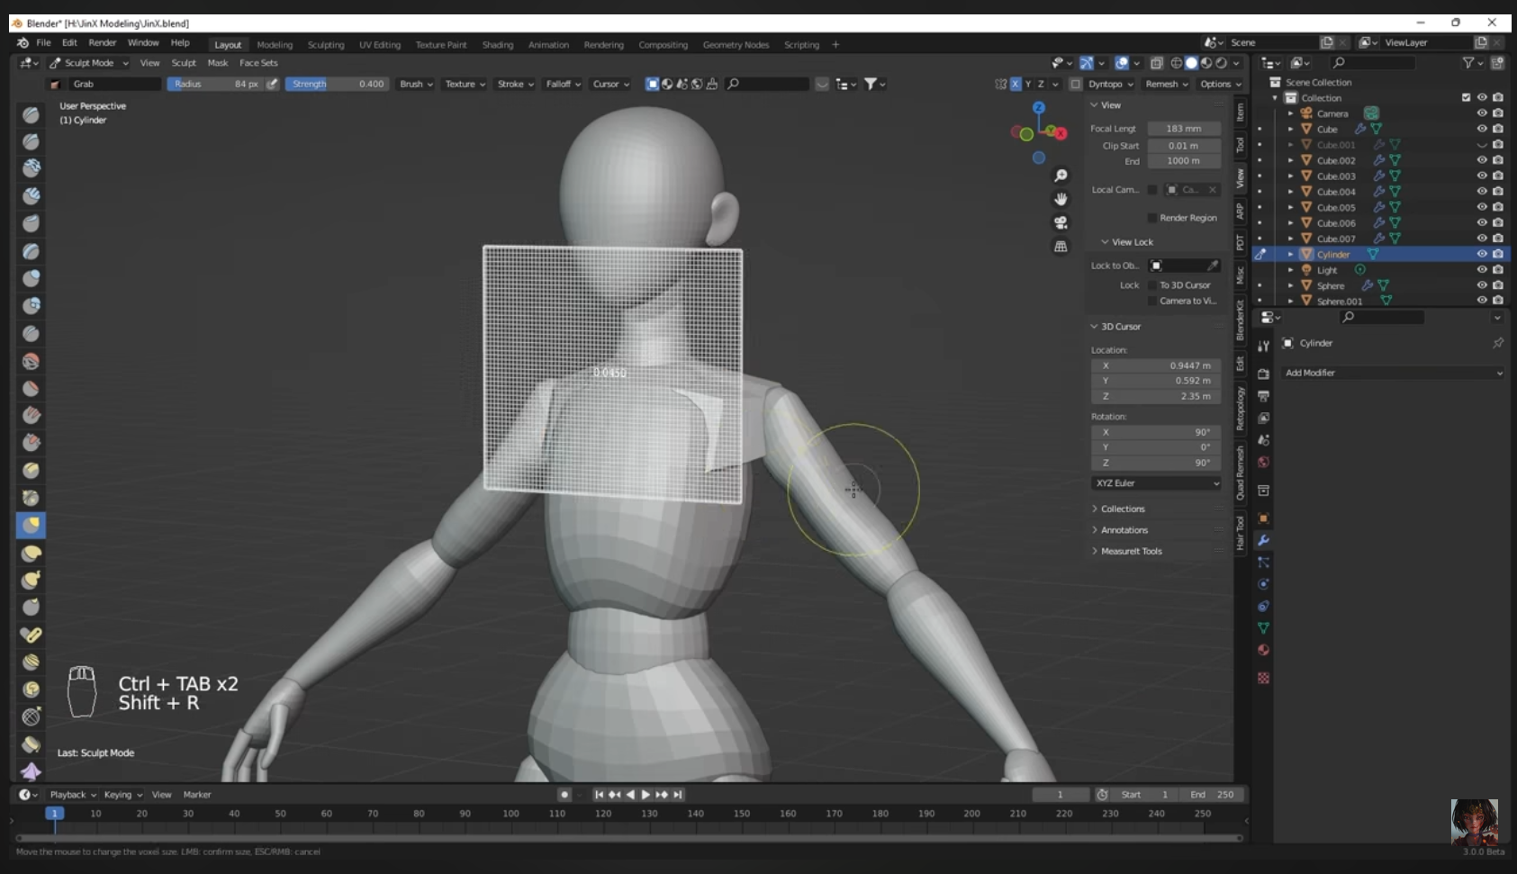This screenshot has height=874, width=1517.
Task: Expand the Collections panel section
Action: (x=1122, y=509)
